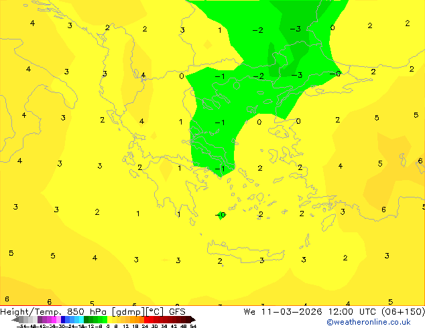Pick the dark blue swatch above legend -30

pos(63,320)
